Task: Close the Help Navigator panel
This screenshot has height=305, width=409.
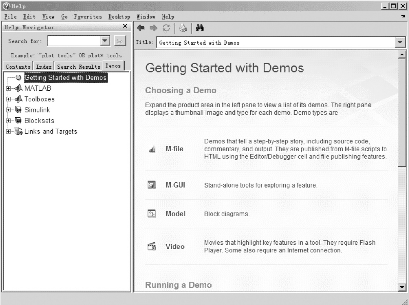Action: coord(125,26)
